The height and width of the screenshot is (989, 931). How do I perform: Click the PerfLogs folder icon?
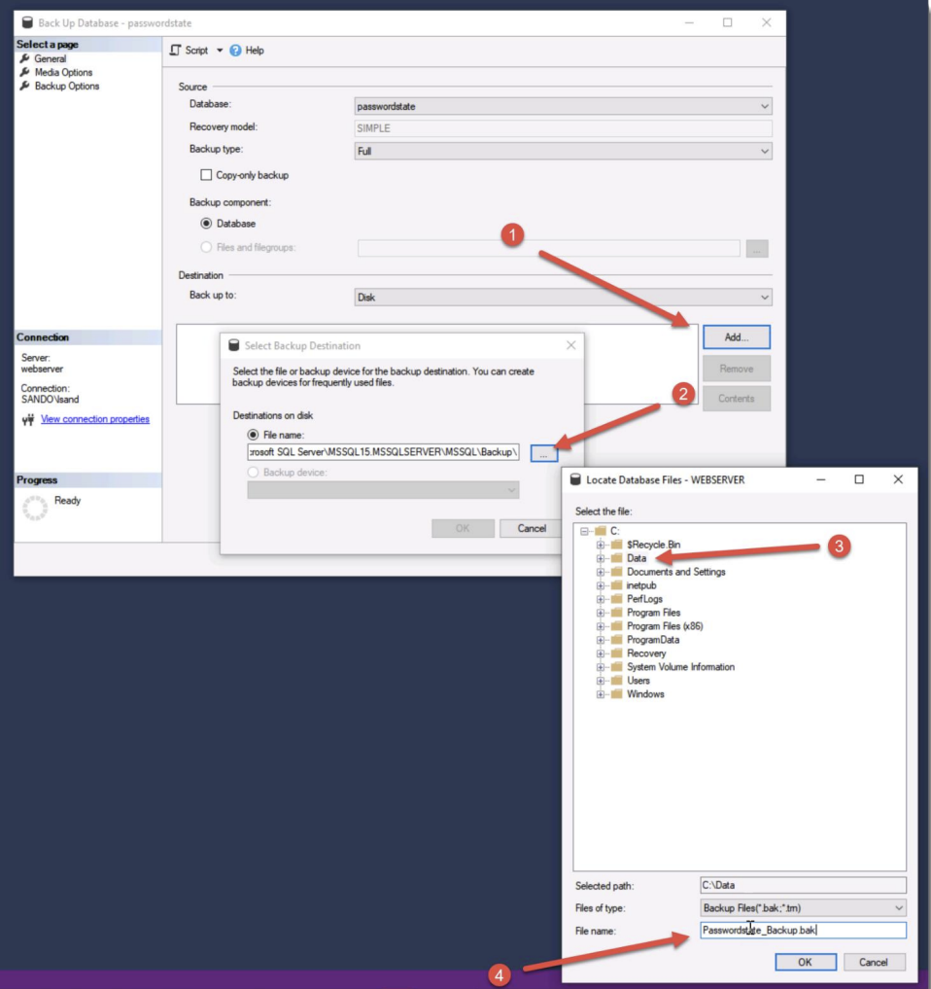tap(616, 599)
